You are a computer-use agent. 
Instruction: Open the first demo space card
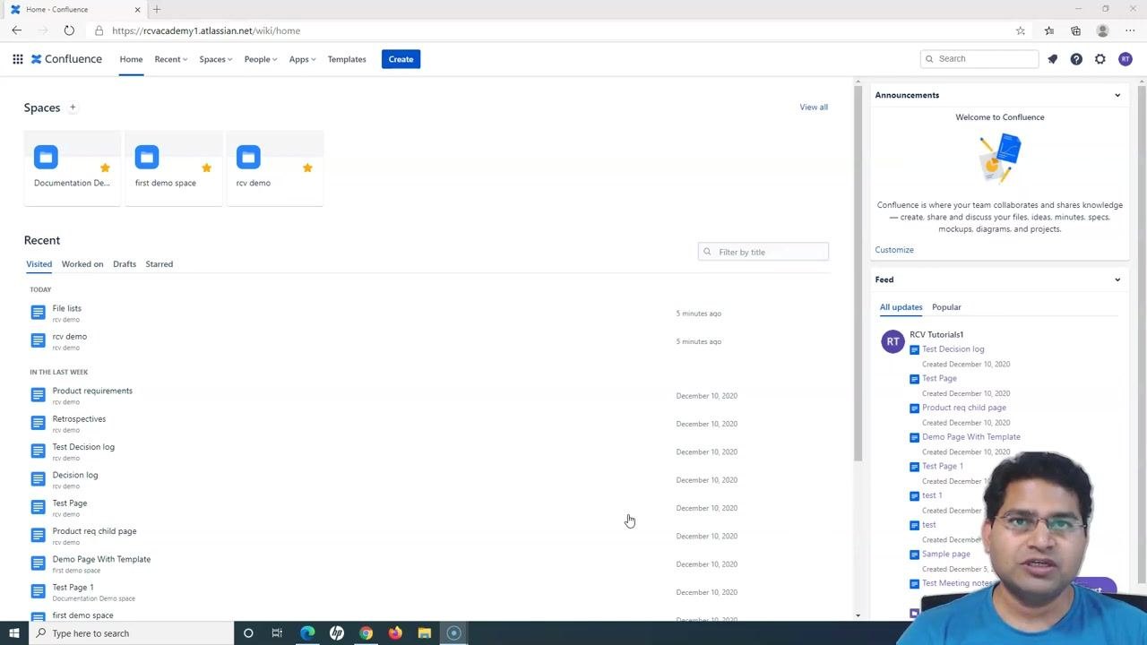coord(174,168)
